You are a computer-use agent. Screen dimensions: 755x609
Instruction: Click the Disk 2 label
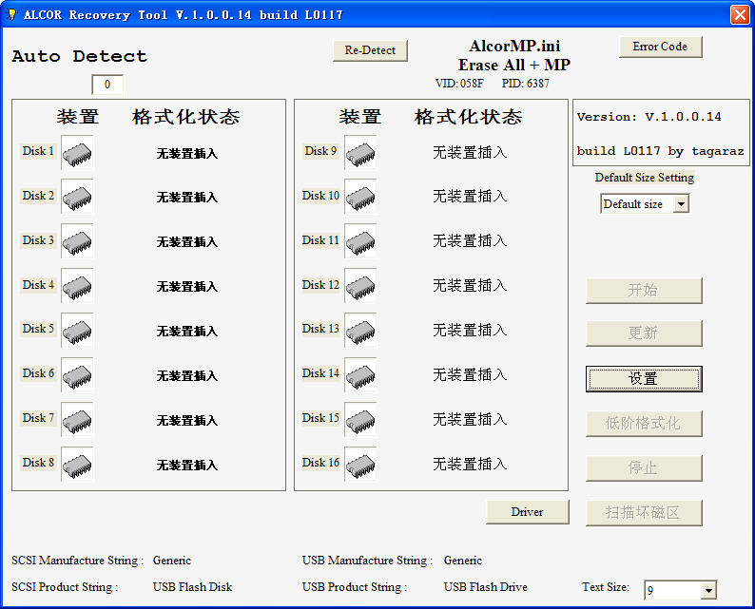coord(38,196)
